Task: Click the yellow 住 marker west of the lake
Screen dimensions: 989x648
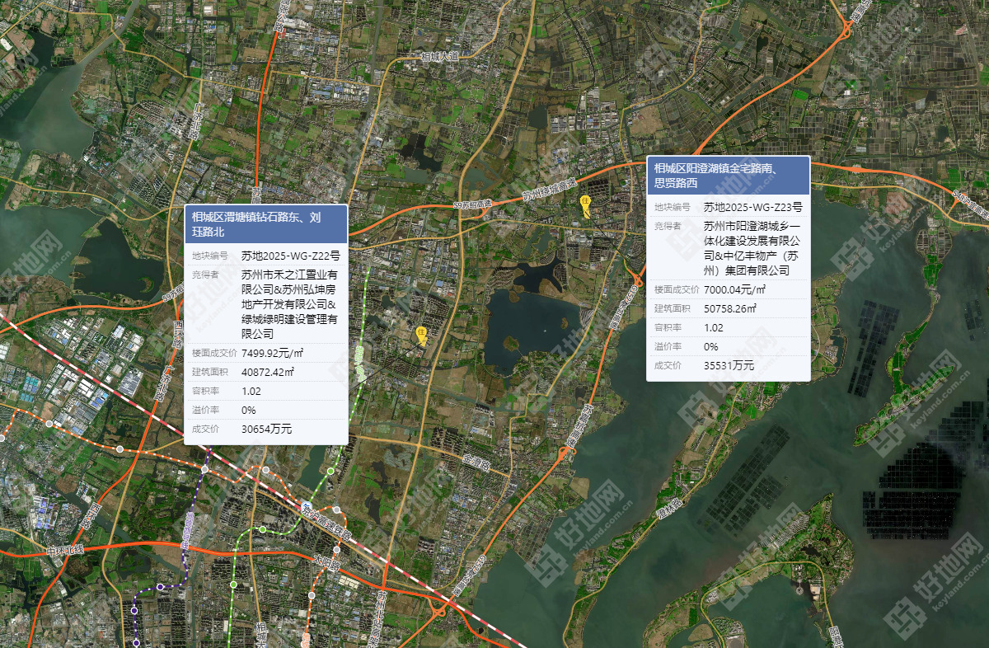Action: 422,334
